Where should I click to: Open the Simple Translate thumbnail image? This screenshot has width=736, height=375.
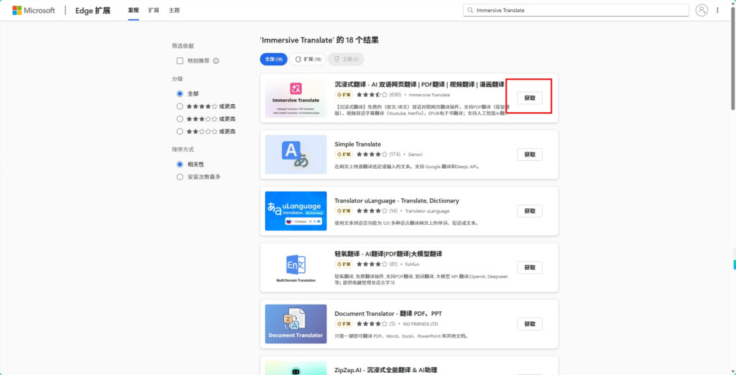tap(295, 154)
